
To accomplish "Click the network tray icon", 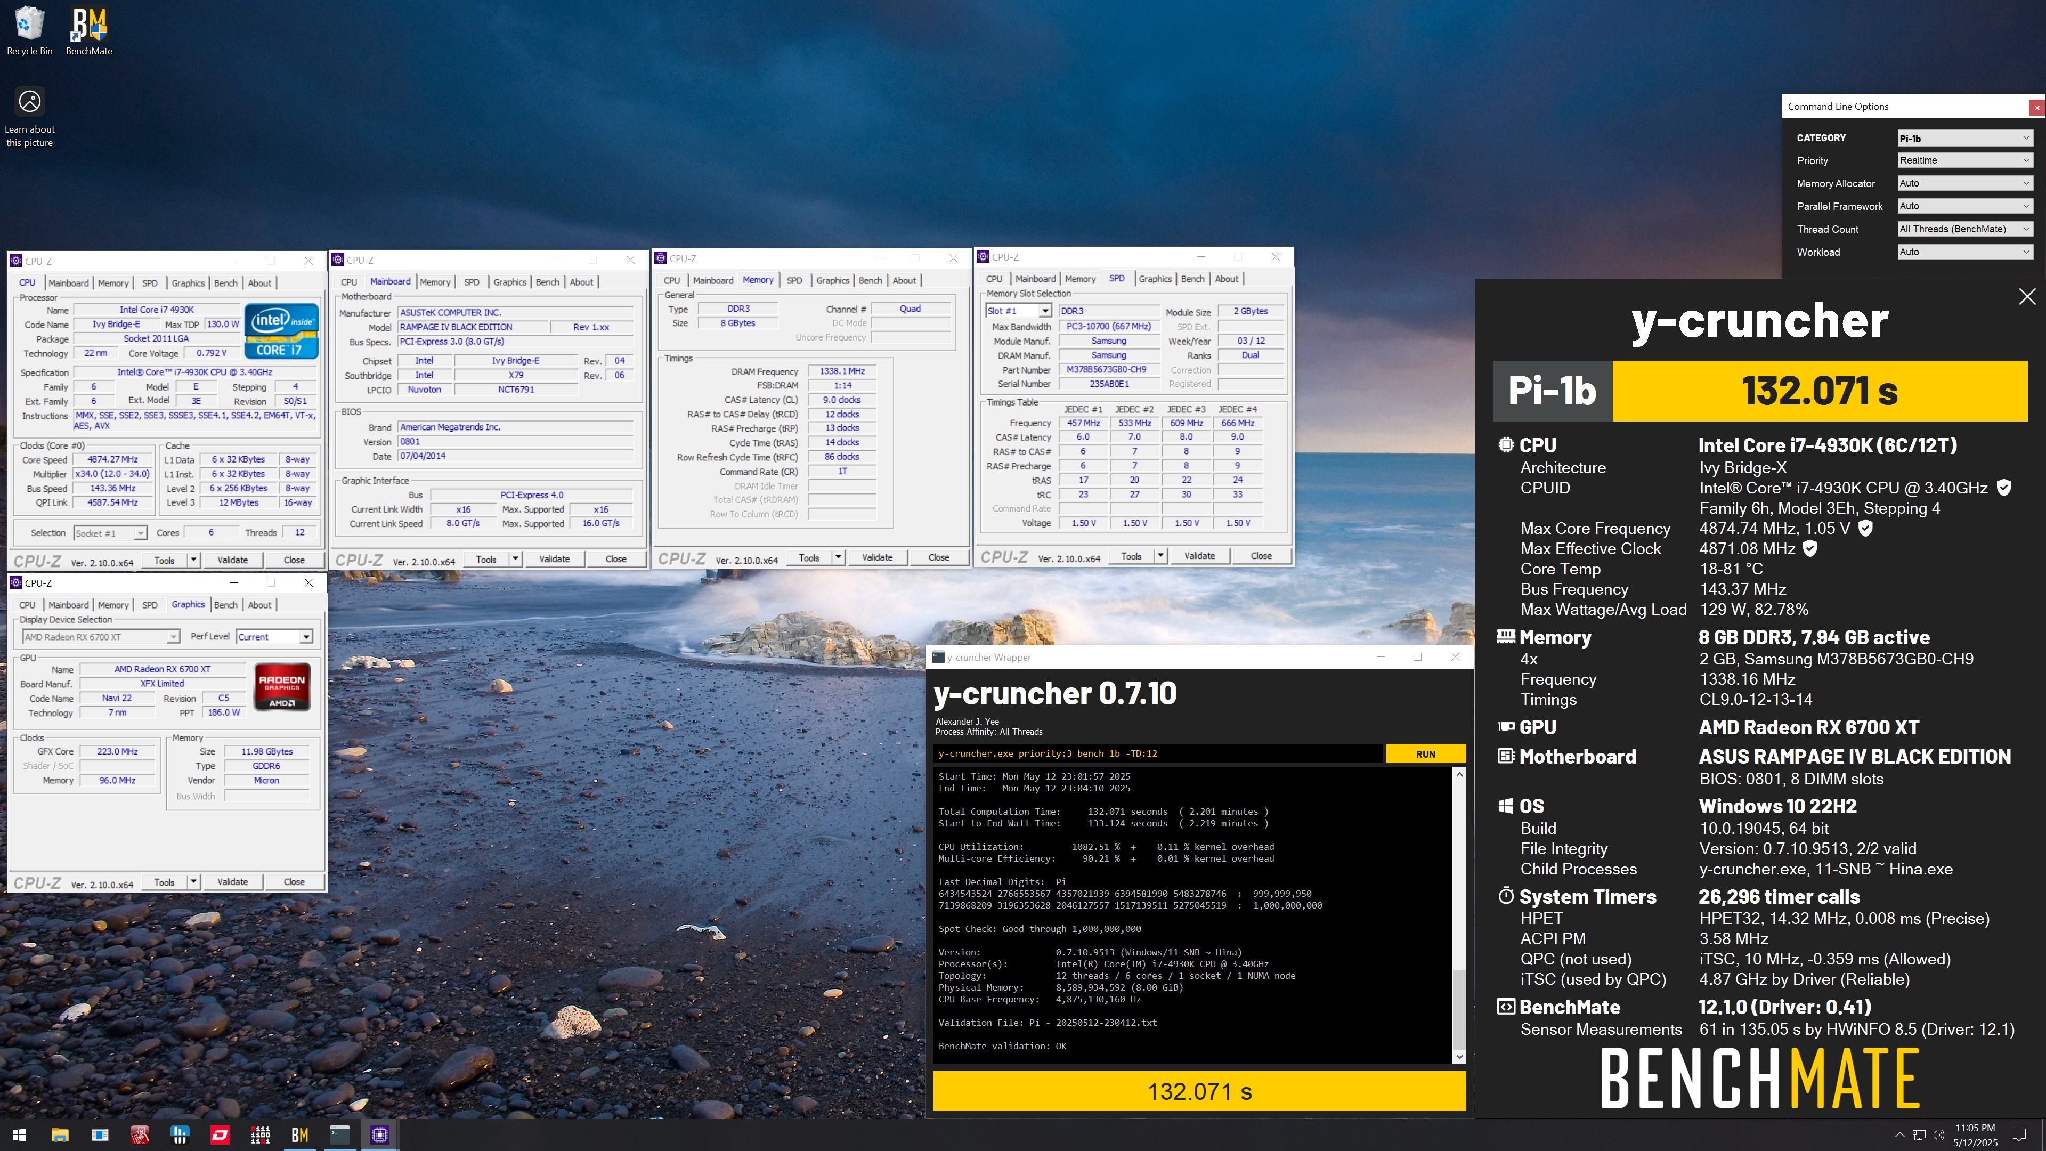I will [1919, 1135].
